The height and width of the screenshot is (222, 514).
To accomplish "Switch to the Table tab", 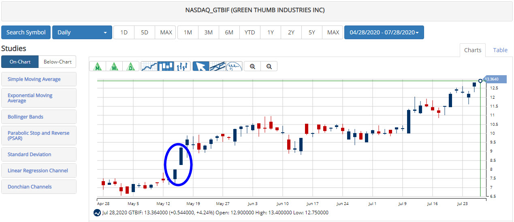I will (x=500, y=50).
